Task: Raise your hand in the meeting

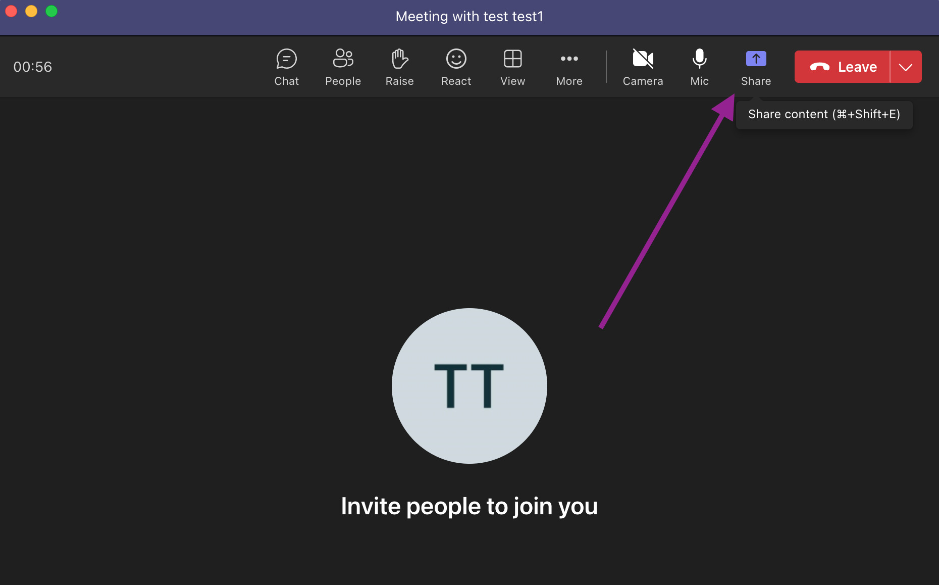Action: 399,67
